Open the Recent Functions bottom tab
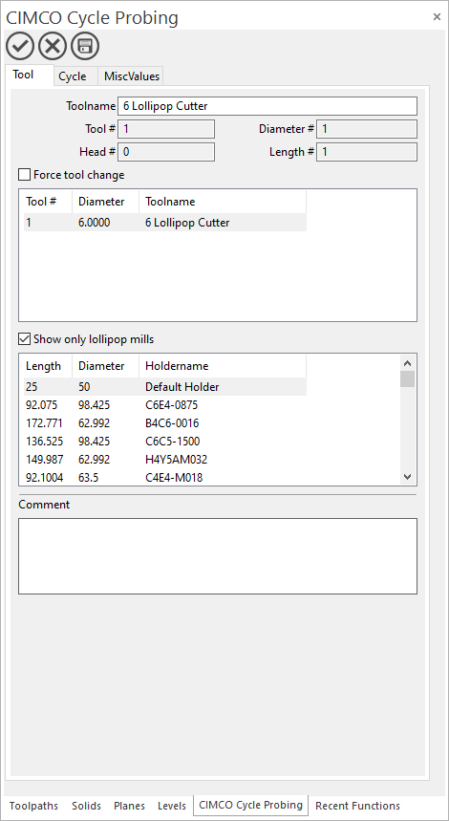 coord(357,806)
